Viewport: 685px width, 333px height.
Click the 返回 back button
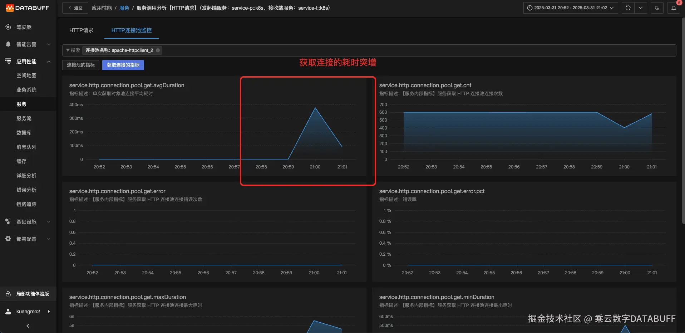click(75, 8)
